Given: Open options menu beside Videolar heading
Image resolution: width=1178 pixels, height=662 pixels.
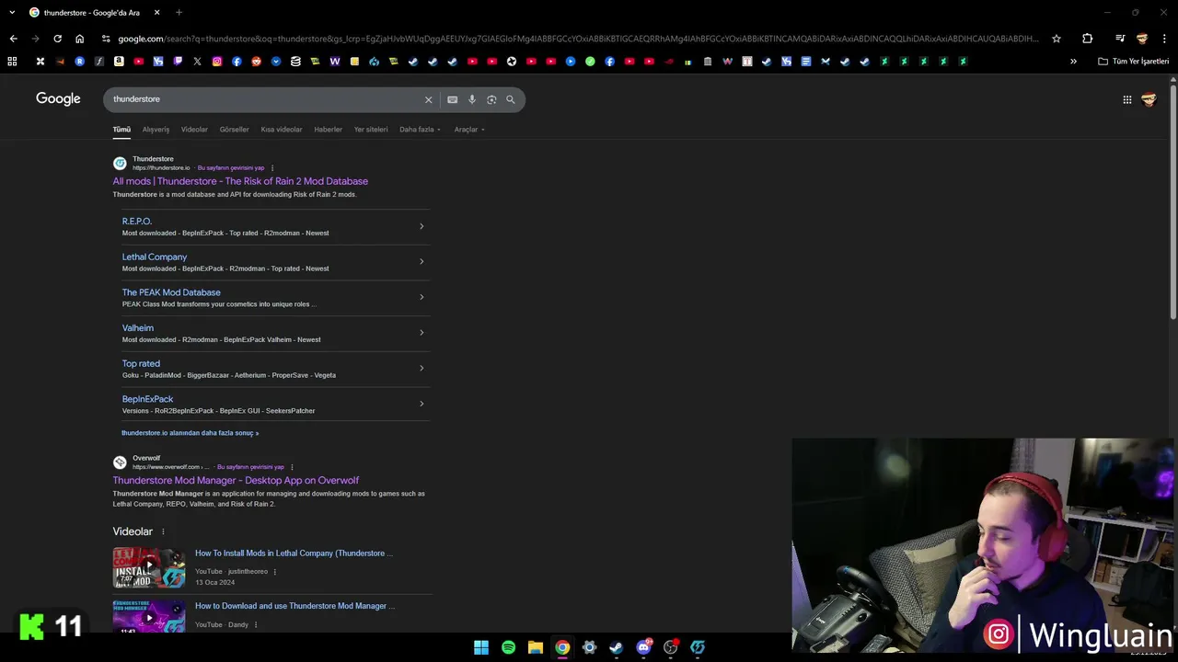Looking at the screenshot, I should coord(163,531).
